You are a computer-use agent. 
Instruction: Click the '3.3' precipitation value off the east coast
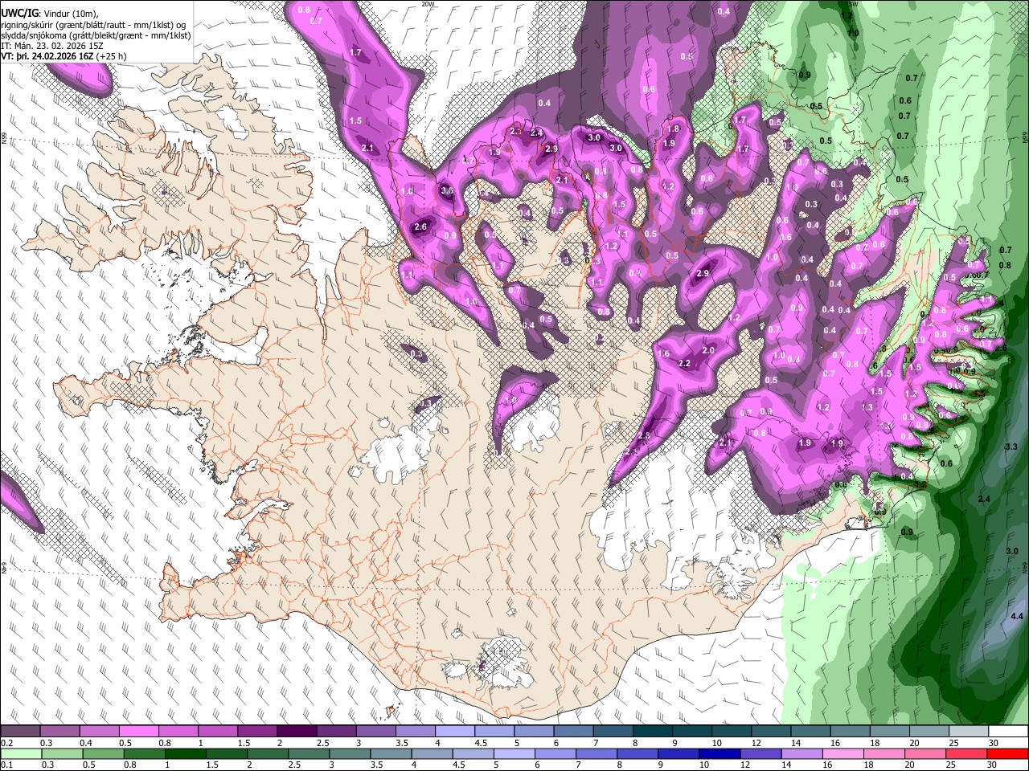1012,446
